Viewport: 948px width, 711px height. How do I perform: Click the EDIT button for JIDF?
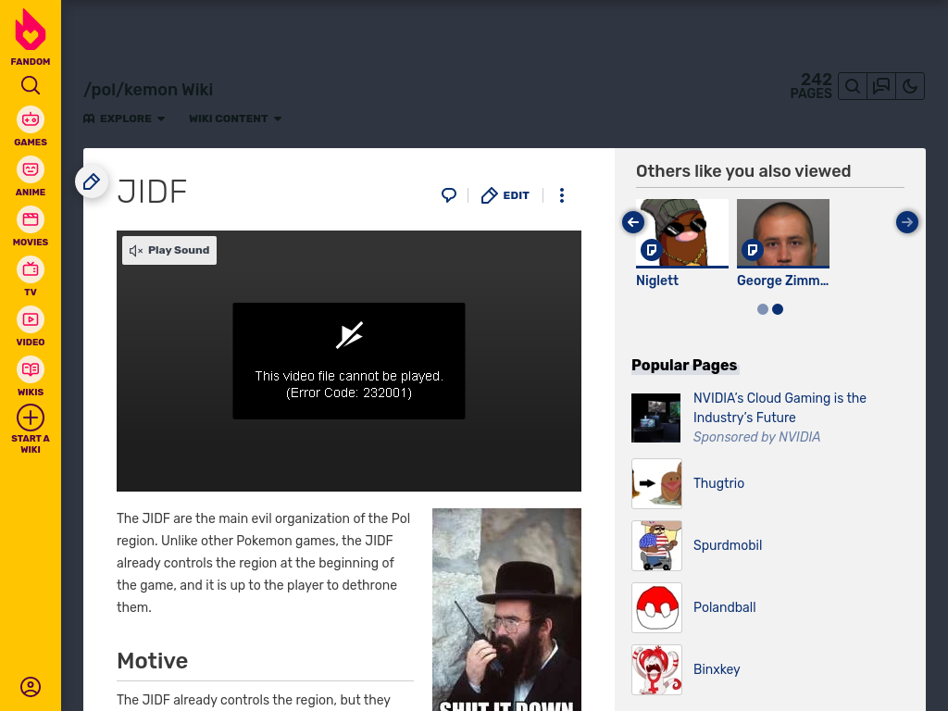point(505,195)
